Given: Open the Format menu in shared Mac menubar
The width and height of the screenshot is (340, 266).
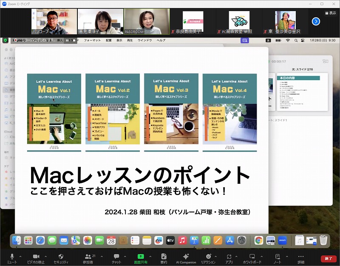Looking at the screenshot, I should (92, 40).
